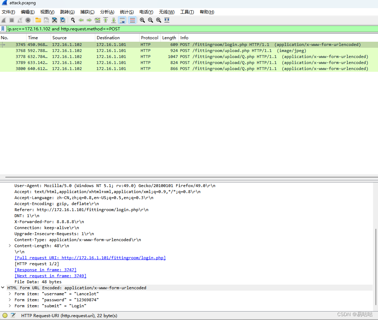Toggle automatic scrolling during live capture
Image resolution: width=378 pixels, height=320 pixels.
tap(122, 20)
